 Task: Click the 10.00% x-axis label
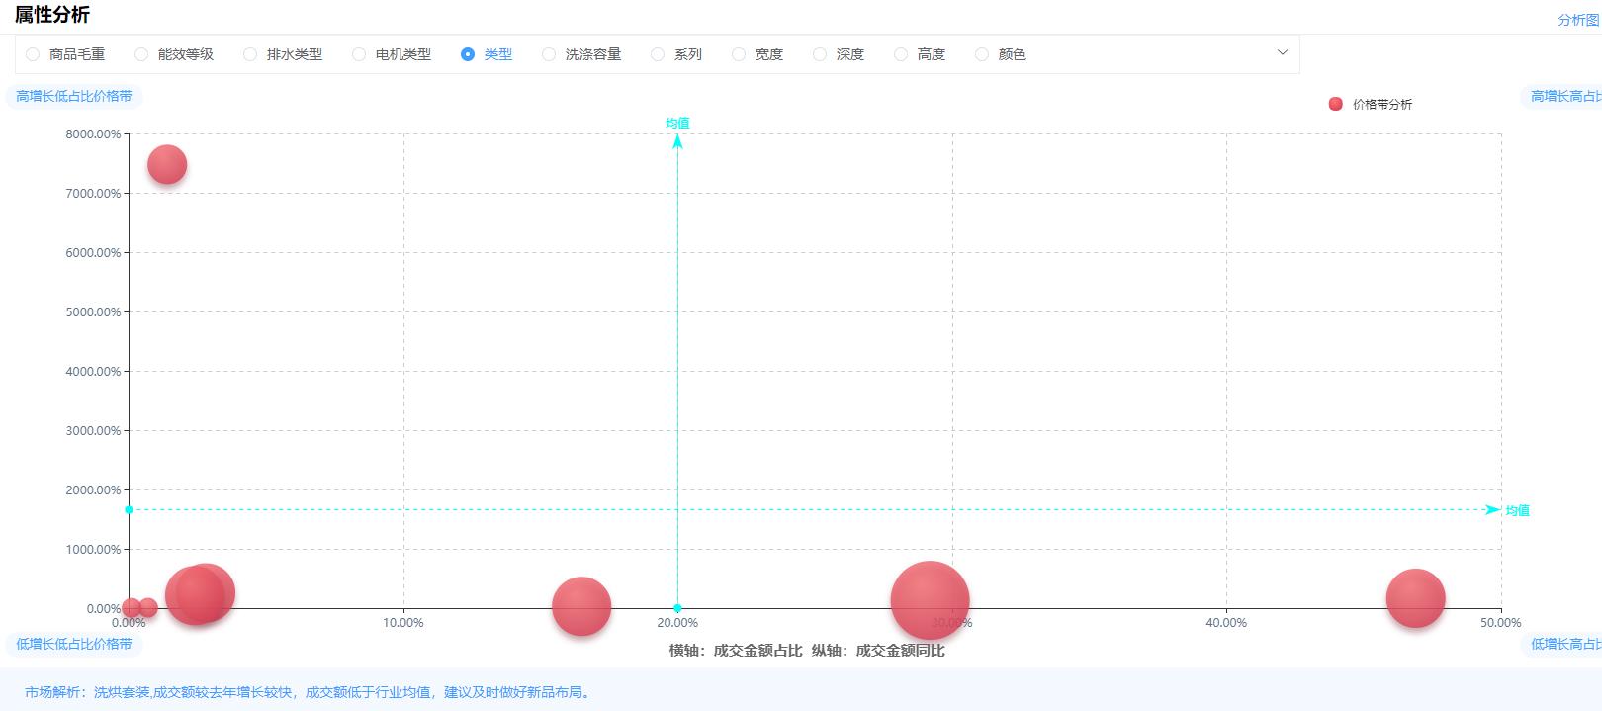[403, 623]
